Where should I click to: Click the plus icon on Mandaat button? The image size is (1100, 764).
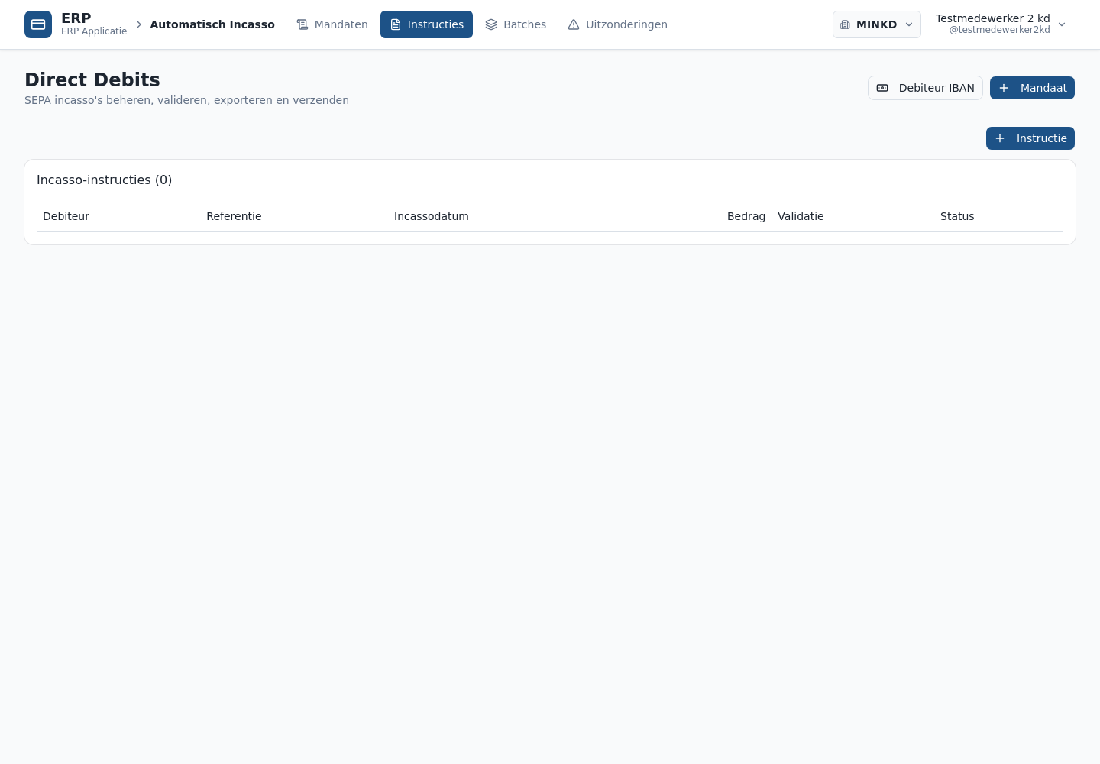point(1004,88)
